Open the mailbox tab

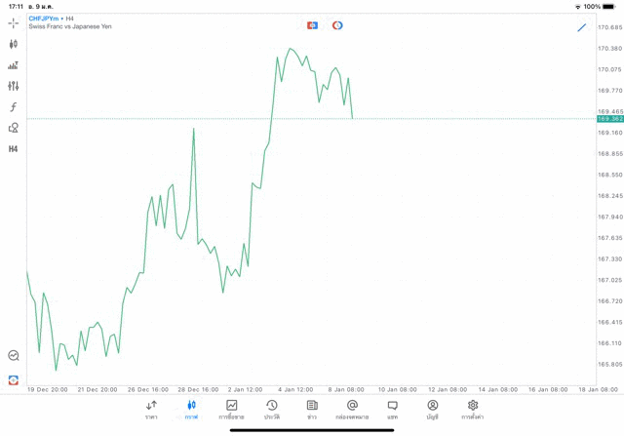[x=352, y=409]
